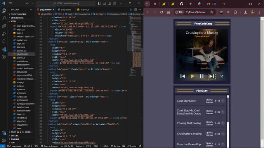Start Go Live server
This screenshot has width=264, height=148.
point(115,146)
